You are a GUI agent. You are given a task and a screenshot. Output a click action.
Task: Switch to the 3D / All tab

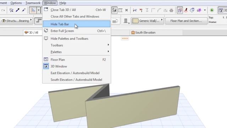pyautogui.click(x=32, y=32)
